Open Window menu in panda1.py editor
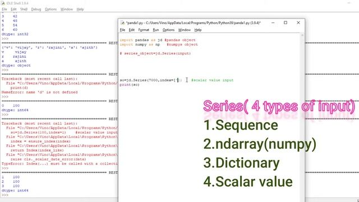The image size is (359, 202). pos(185,30)
